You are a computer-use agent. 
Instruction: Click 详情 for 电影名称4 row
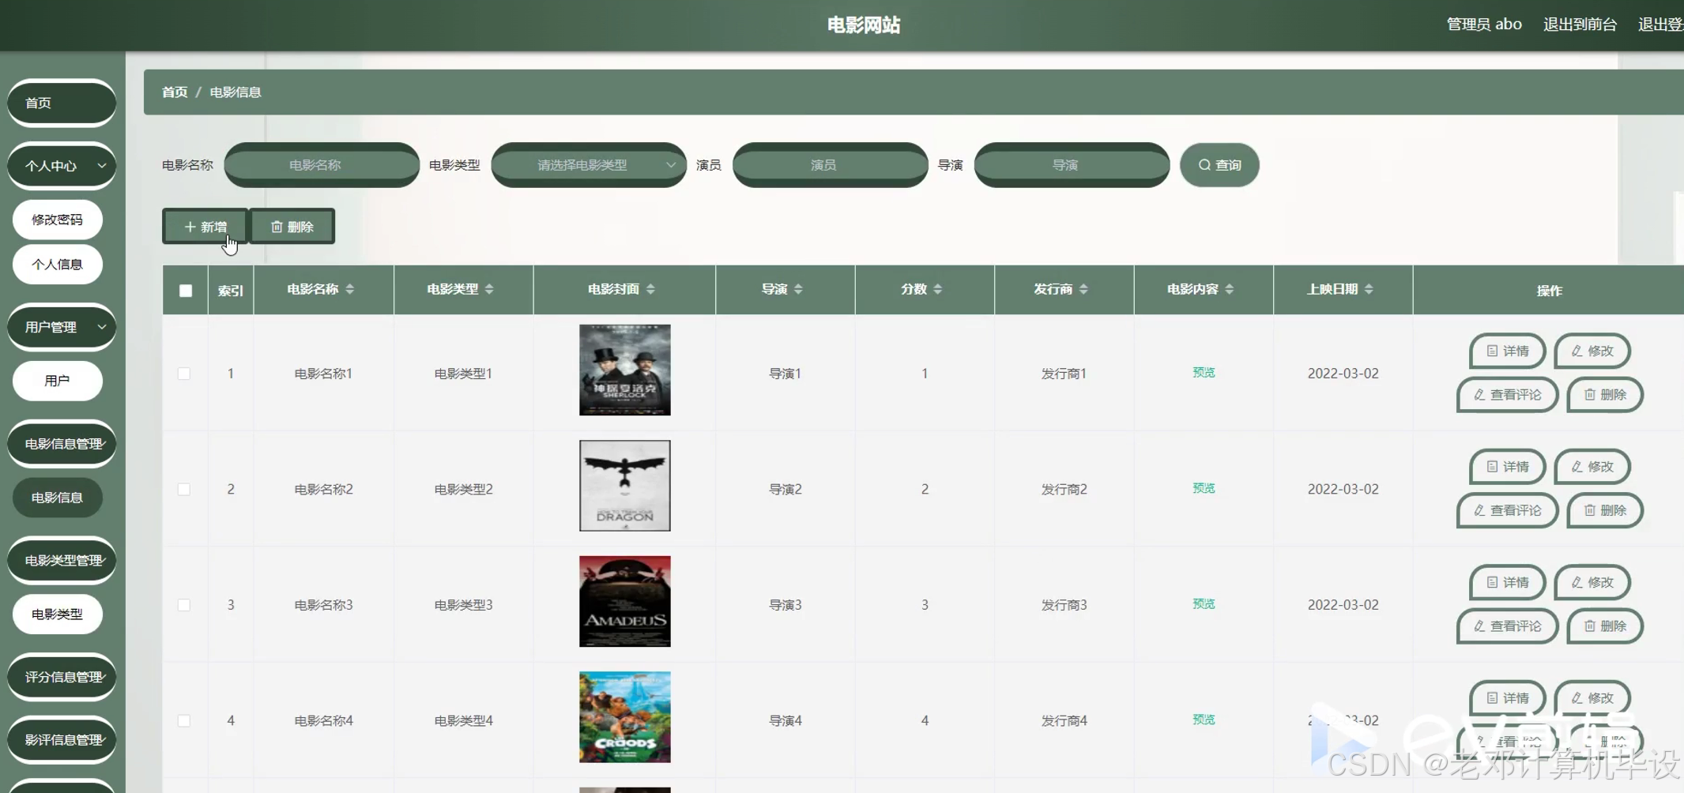(1508, 698)
